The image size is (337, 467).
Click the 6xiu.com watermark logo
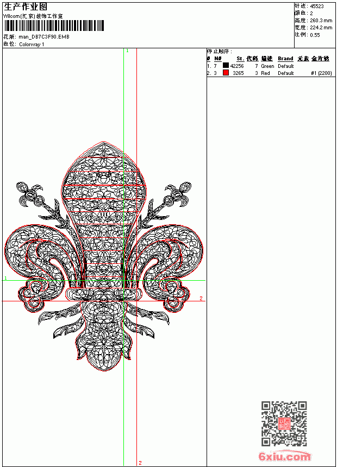coord(284,456)
